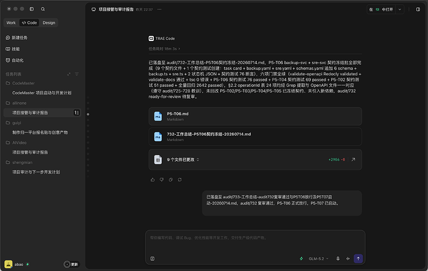Screen dimensions: 428x271
Task: Click the changed files document icon
Action: (158, 160)
